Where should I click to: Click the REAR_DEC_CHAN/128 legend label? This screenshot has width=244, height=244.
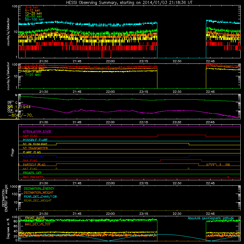40,196
